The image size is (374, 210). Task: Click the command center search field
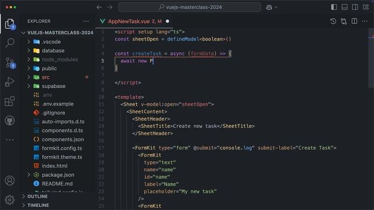point(189,7)
